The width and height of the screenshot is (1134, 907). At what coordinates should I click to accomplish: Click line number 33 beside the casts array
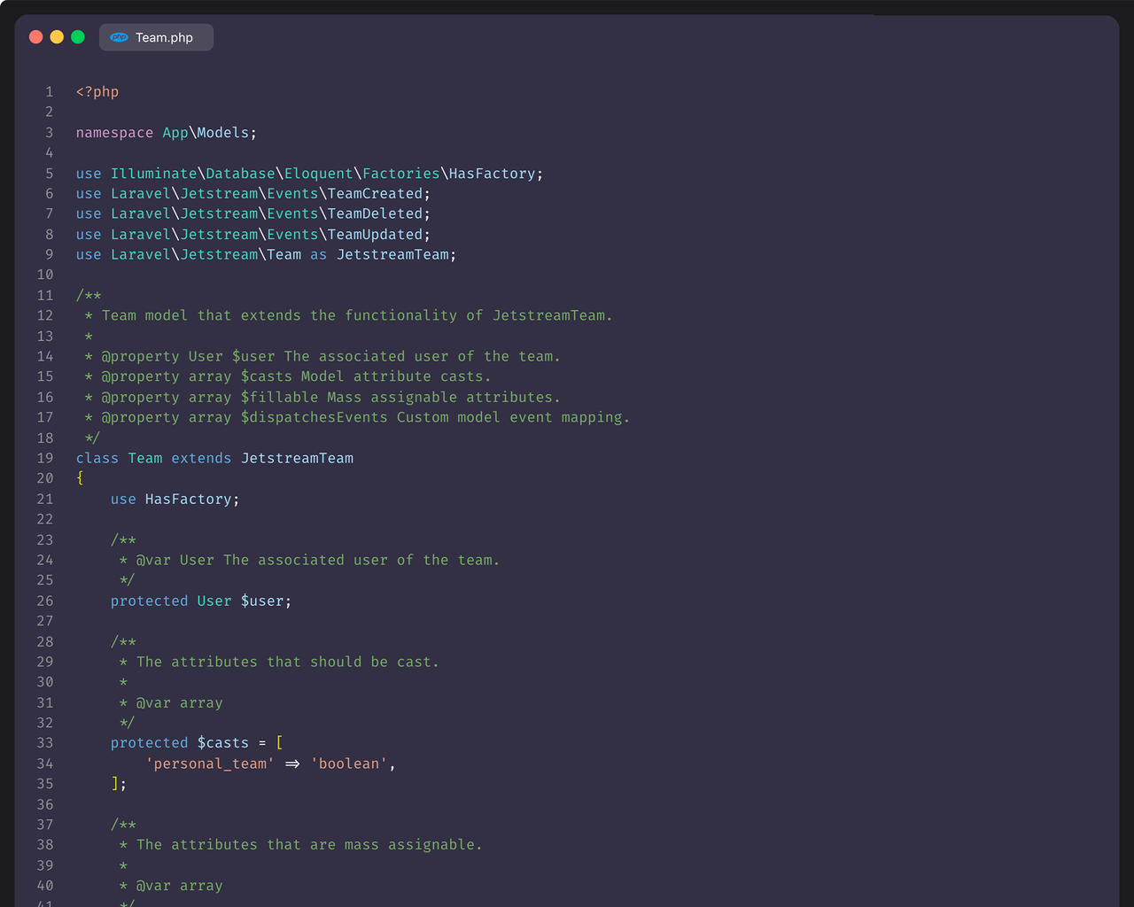(x=45, y=742)
